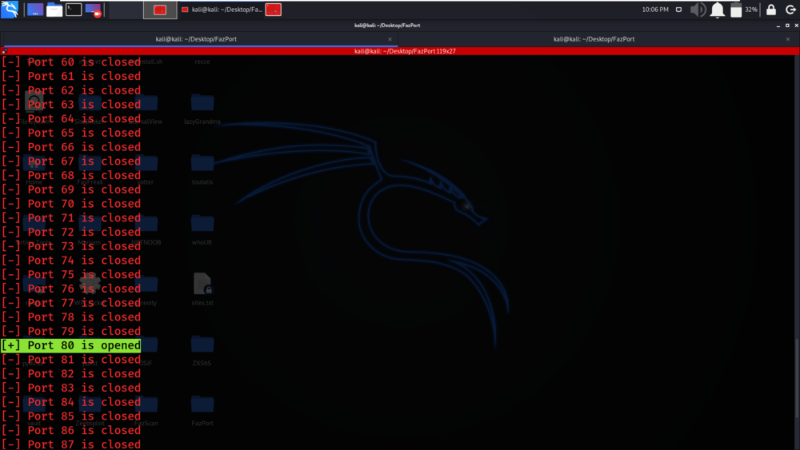Viewport: 800px width, 450px height.
Task: Click the line 'Port 70 is closed'
Action: click(x=71, y=203)
